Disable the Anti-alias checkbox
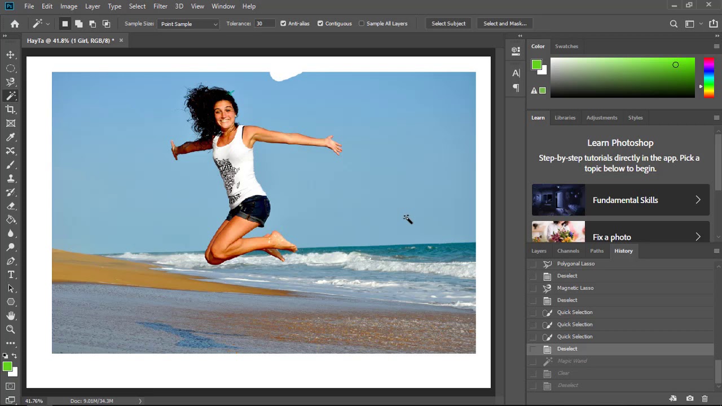This screenshot has height=406, width=722. [x=283, y=24]
